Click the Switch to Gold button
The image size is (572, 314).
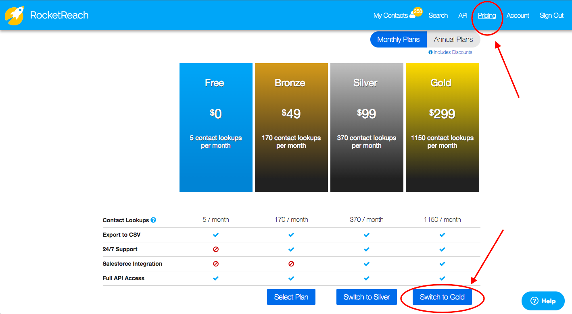[442, 297]
